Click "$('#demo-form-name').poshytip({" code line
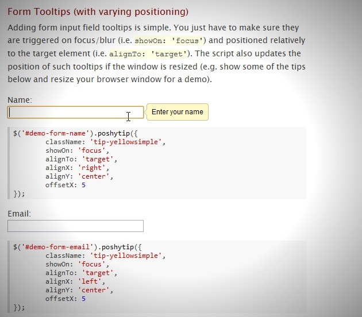Screen dimensions: 362x317 pyautogui.click(x=75, y=133)
